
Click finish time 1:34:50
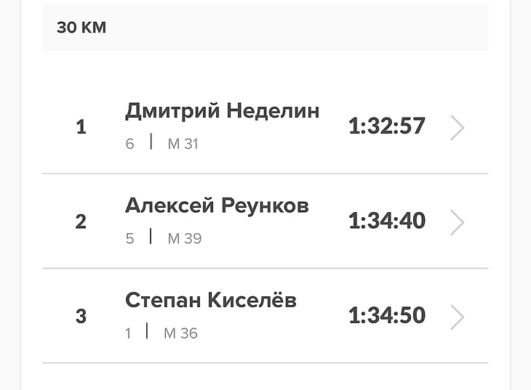386,316
